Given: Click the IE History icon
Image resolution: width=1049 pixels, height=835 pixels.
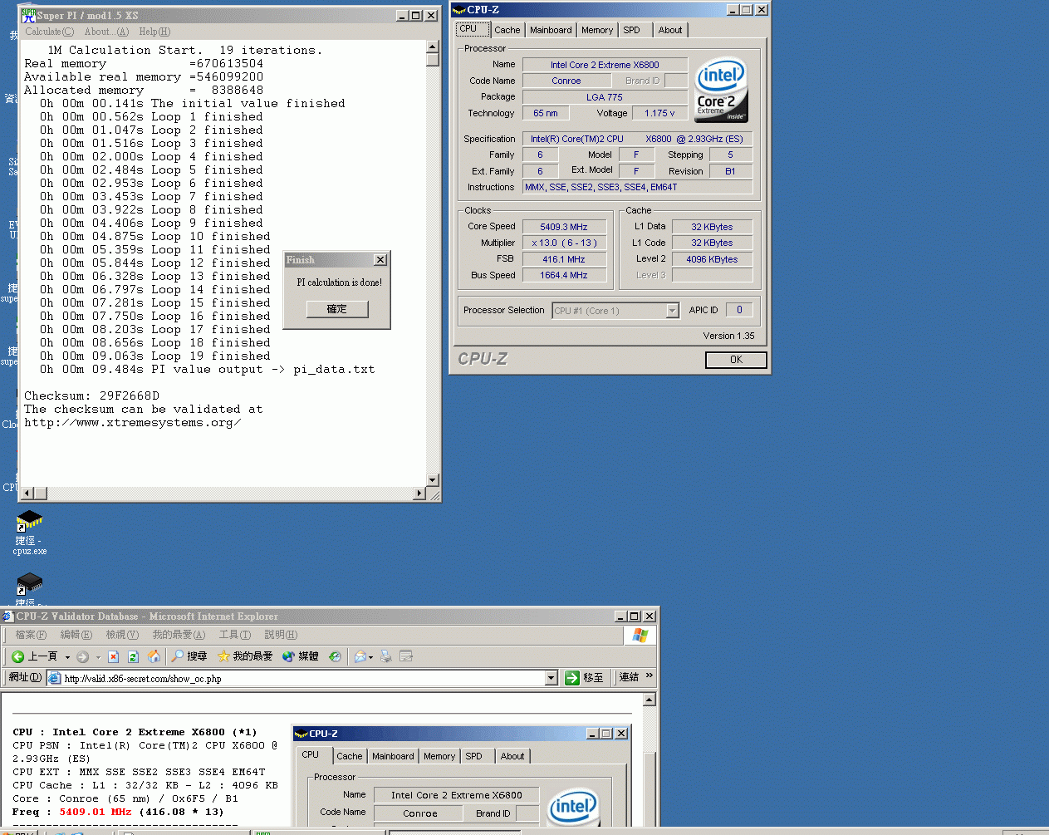Looking at the screenshot, I should tap(335, 656).
